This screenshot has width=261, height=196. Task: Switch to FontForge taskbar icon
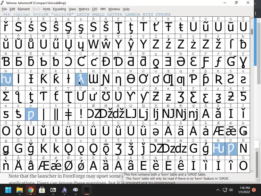click(87, 190)
